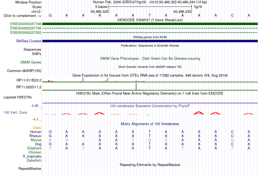This screenshot has width=258, height=175.
Task: Click the 'GENCODE V50lift37 (7 items filtered out)' title
Action: pyautogui.click(x=150, y=20)
